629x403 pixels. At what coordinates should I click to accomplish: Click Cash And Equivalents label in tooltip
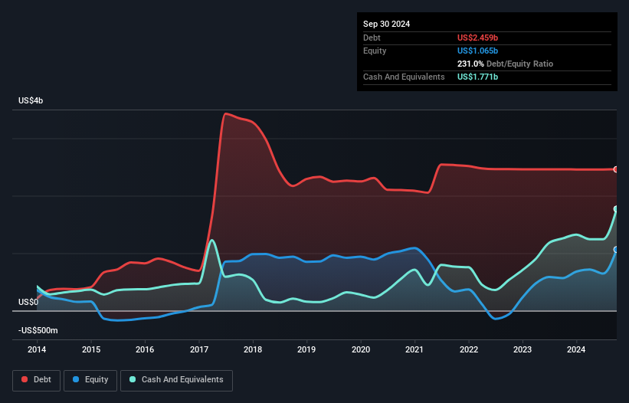404,77
